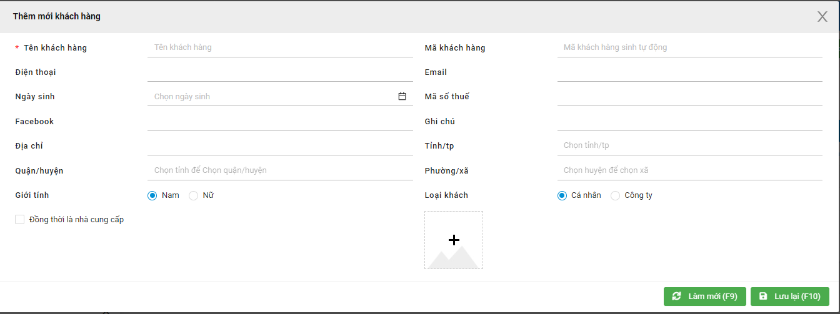Select the Nữ gender radio button
The height and width of the screenshot is (314, 840).
tap(193, 195)
